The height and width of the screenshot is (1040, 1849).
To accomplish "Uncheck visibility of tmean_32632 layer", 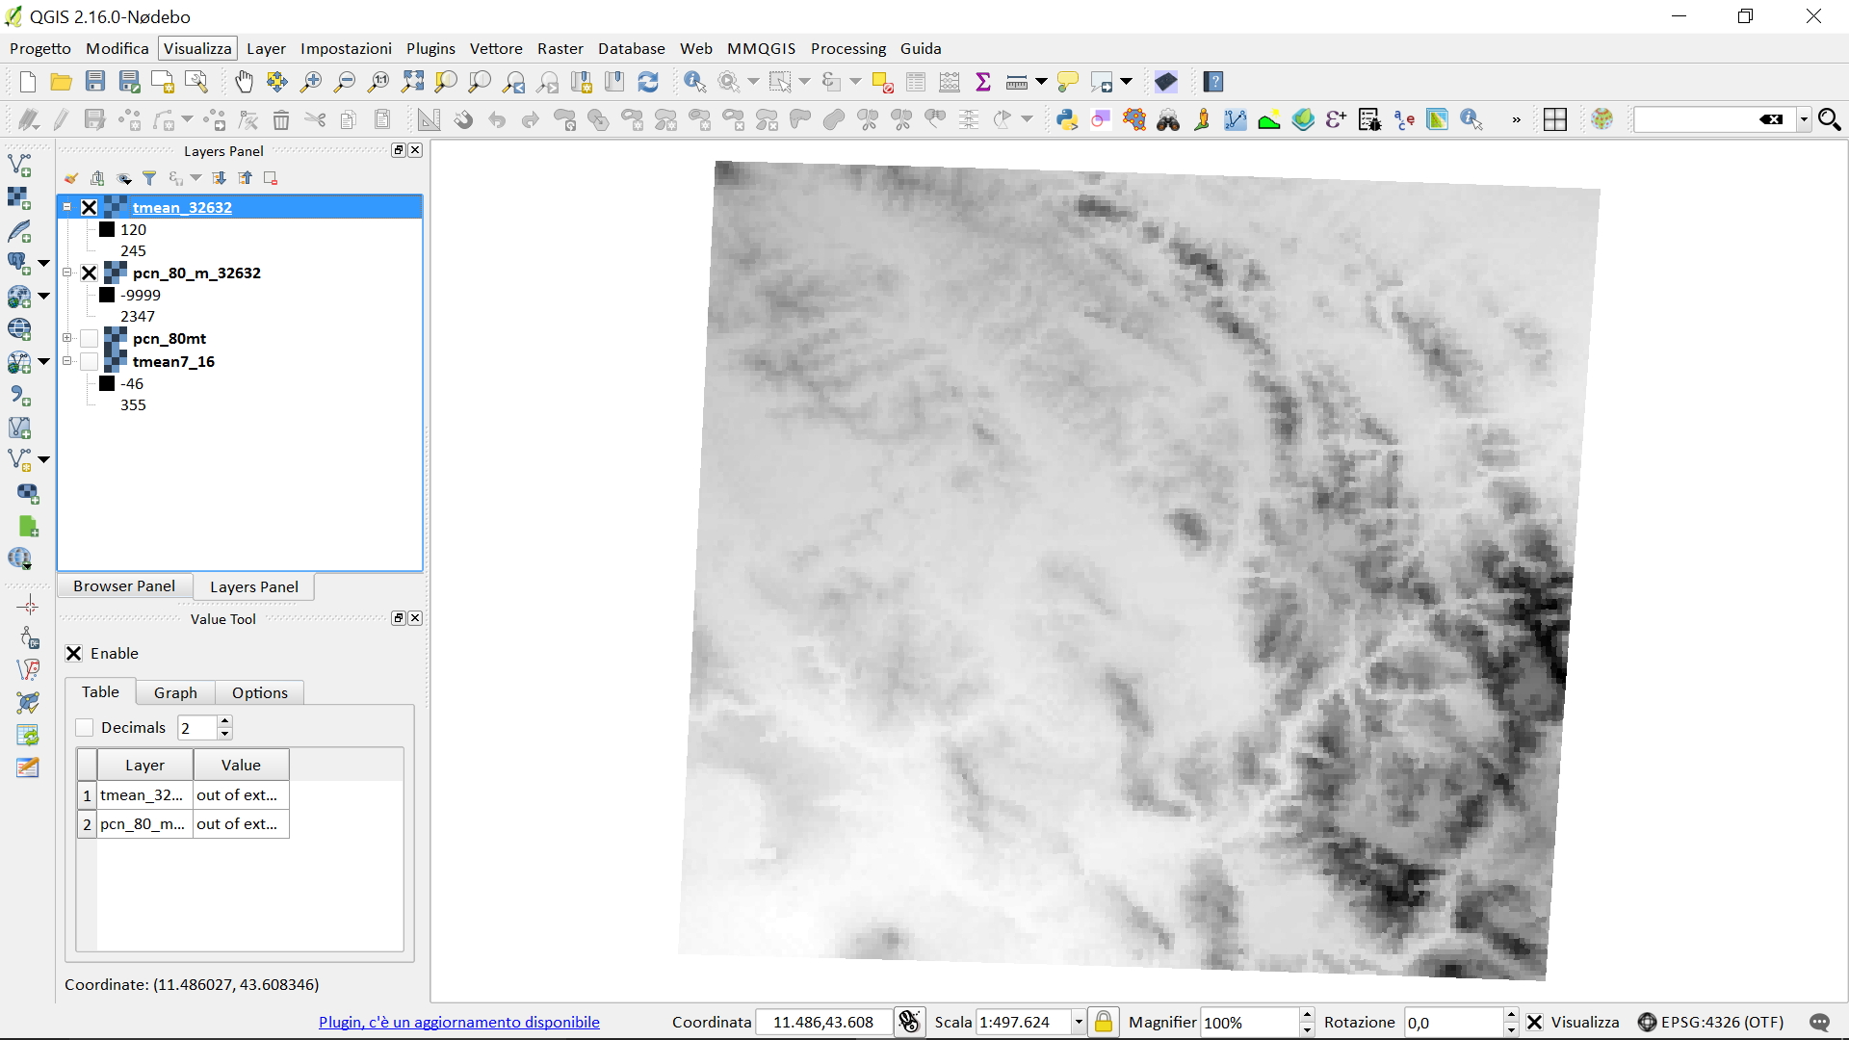I will (x=90, y=207).
